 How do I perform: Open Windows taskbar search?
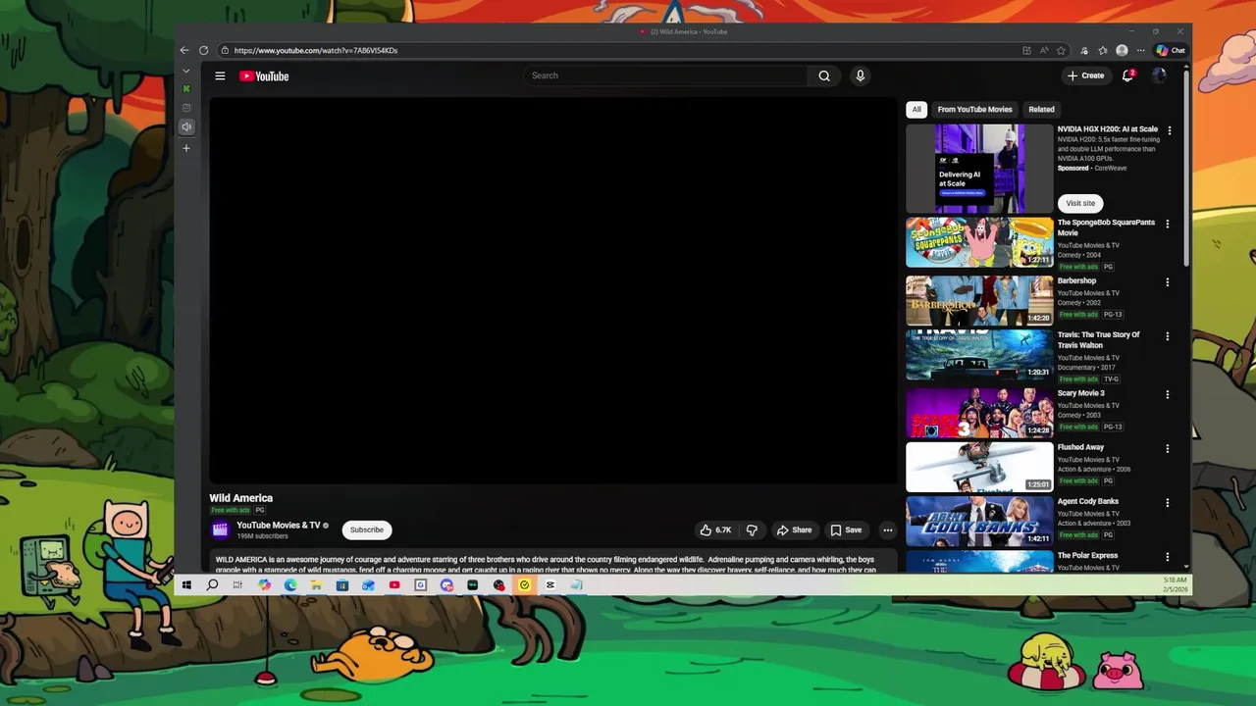pos(212,585)
